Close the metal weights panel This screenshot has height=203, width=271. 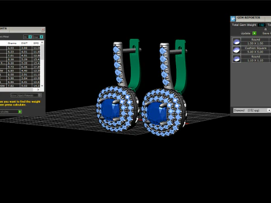click(43, 29)
